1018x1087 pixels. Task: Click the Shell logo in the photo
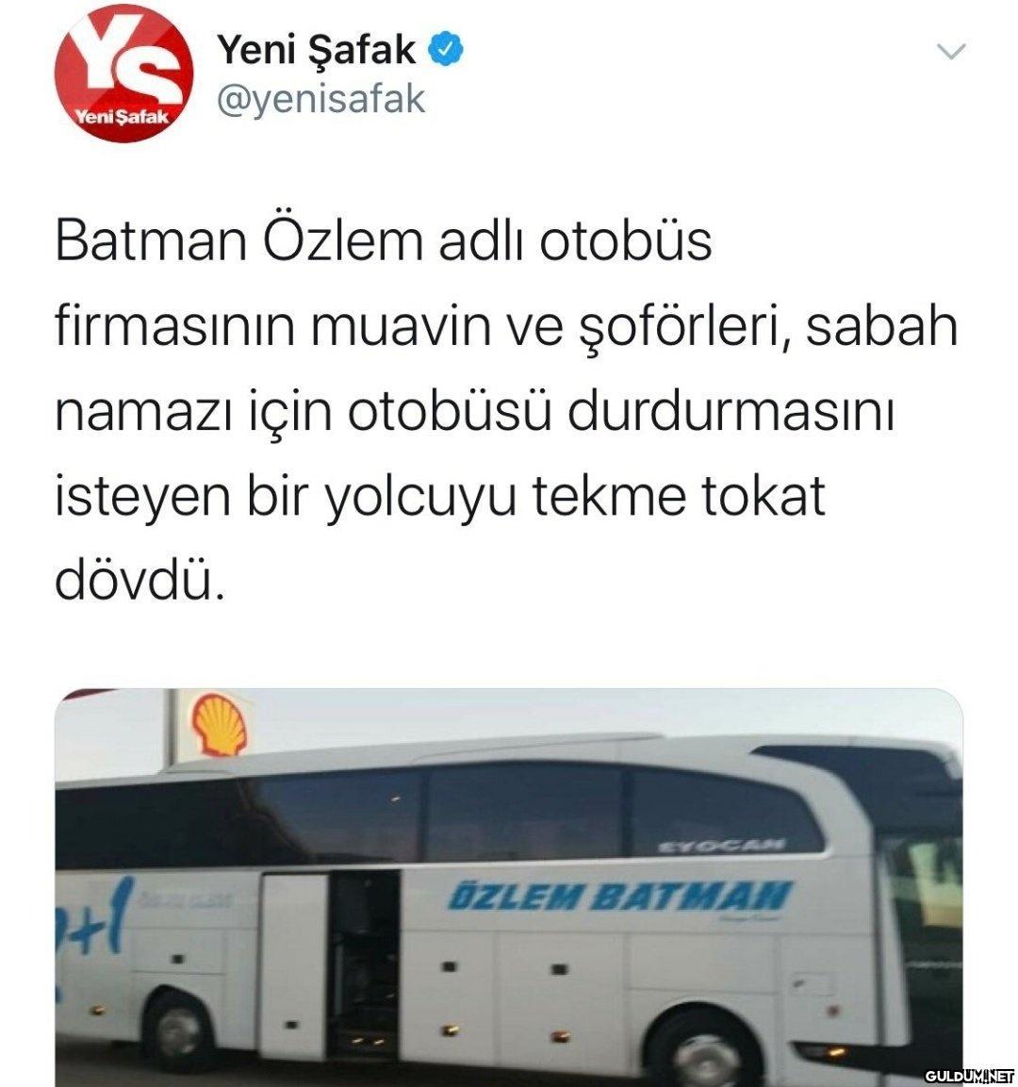pos(220,724)
